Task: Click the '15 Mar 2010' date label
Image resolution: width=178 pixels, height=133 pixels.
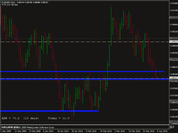Action: [134, 131]
